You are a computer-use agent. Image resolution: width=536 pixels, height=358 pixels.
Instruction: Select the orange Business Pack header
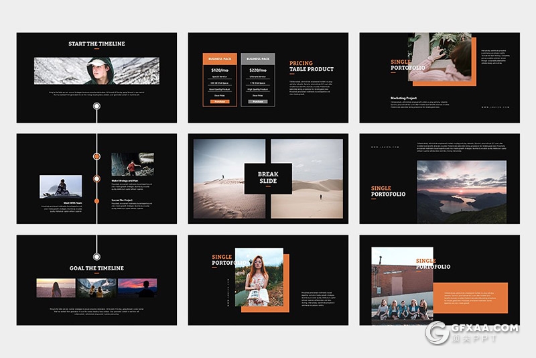point(220,58)
